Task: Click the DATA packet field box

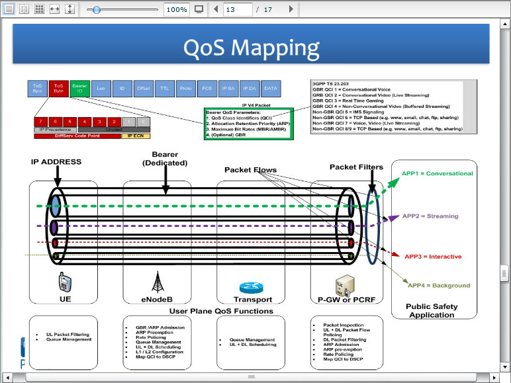Action: (x=271, y=89)
